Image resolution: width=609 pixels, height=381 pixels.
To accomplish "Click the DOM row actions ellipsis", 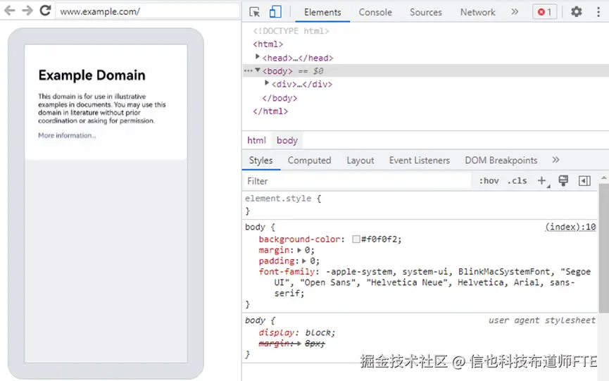I will click(x=249, y=70).
